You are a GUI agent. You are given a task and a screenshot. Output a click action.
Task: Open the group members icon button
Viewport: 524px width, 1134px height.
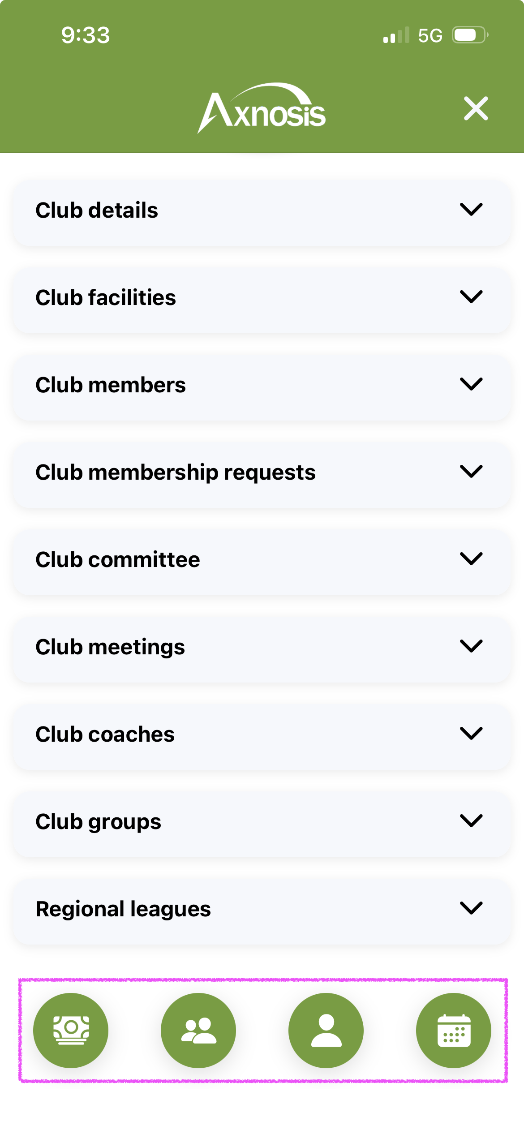coord(198,1030)
